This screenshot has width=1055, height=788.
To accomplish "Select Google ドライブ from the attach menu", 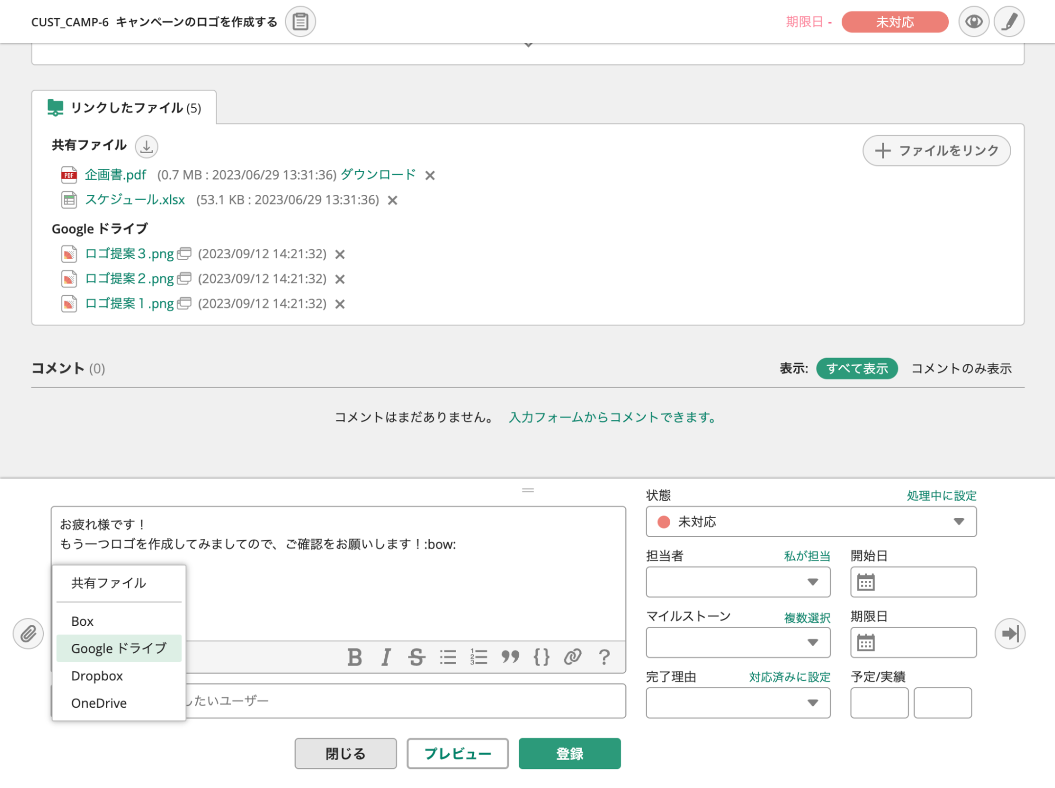I will (x=119, y=648).
